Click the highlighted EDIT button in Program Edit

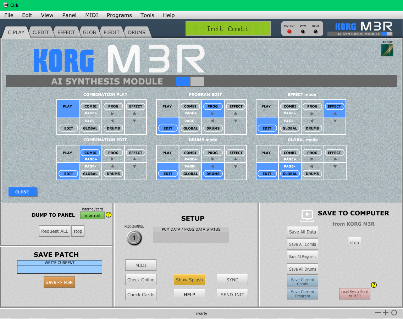coord(168,128)
